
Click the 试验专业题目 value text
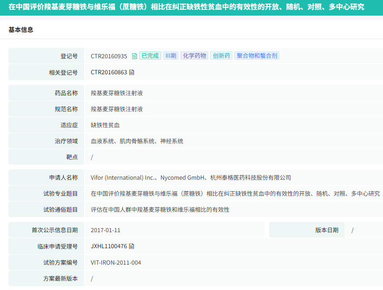pos(235,194)
